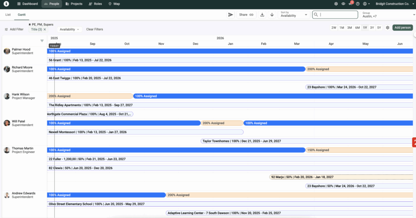Open the Dashboard page
This screenshot has height=218, width=416.
[x=28, y=4]
